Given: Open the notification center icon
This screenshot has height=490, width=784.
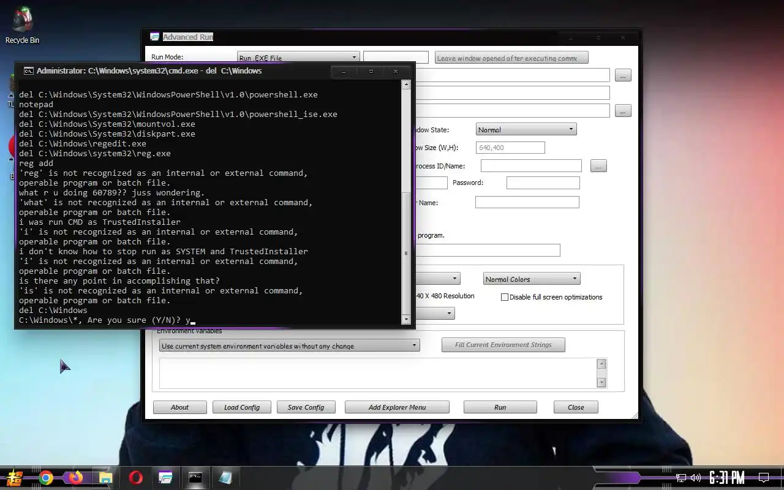Looking at the screenshot, I should 764,478.
